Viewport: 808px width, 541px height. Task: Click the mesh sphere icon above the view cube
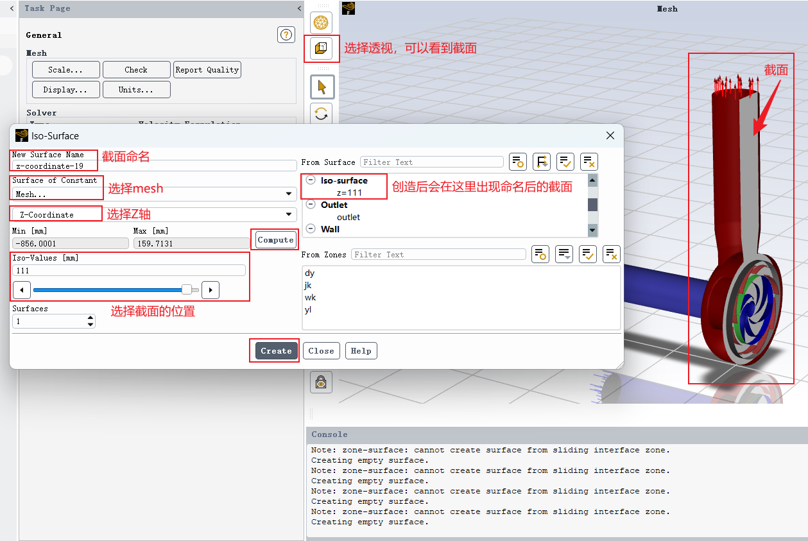pyautogui.click(x=322, y=23)
